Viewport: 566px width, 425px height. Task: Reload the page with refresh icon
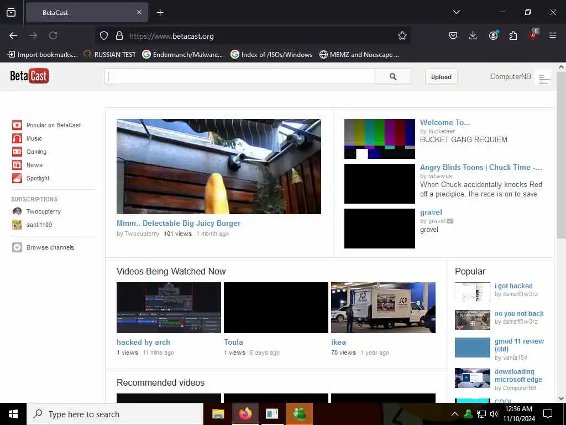click(x=53, y=35)
